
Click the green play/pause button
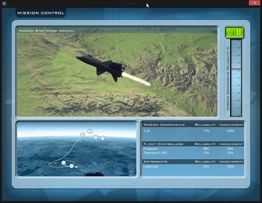pos(235,32)
